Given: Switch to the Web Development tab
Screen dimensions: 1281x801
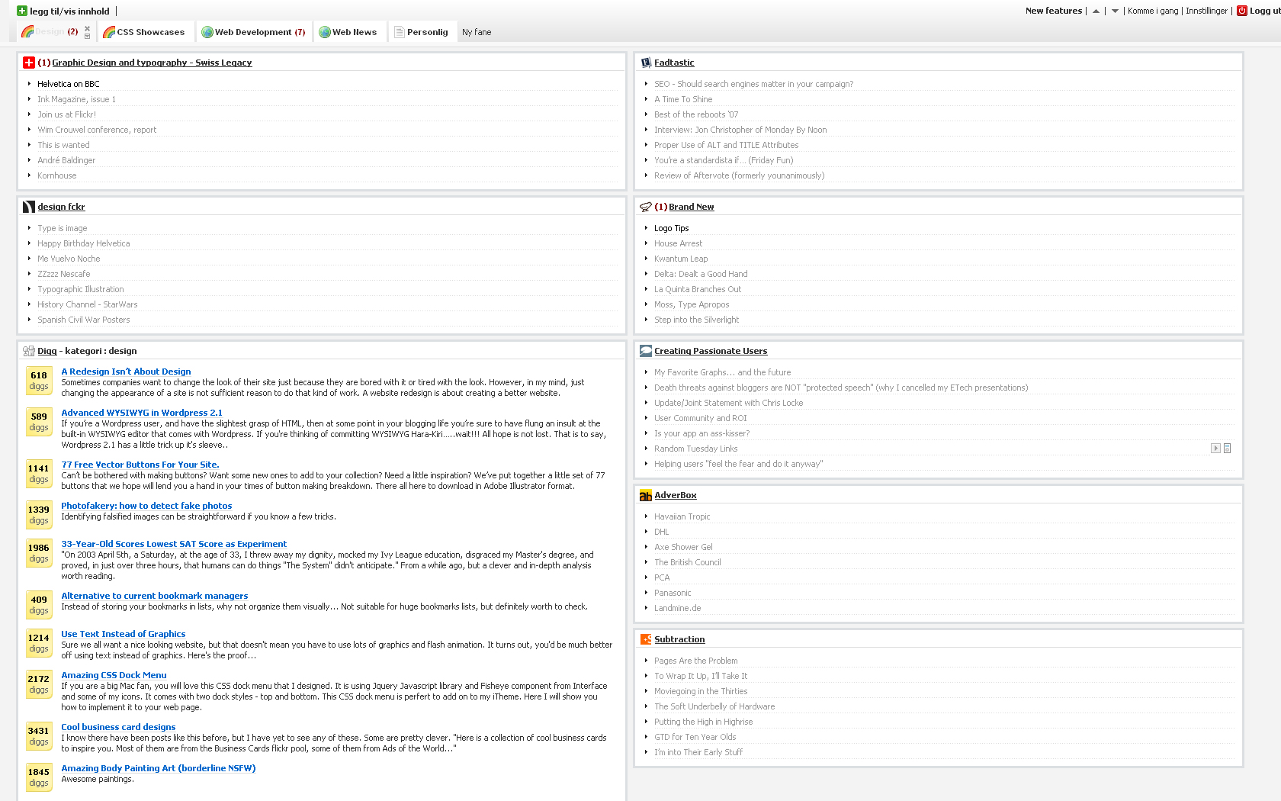Looking at the screenshot, I should (253, 32).
